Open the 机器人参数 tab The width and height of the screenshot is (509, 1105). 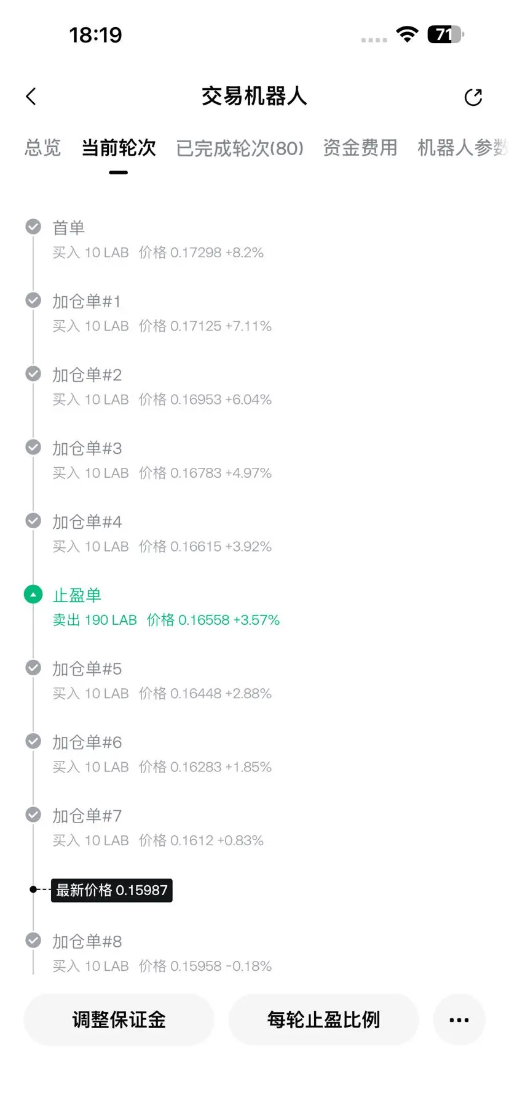tap(463, 148)
